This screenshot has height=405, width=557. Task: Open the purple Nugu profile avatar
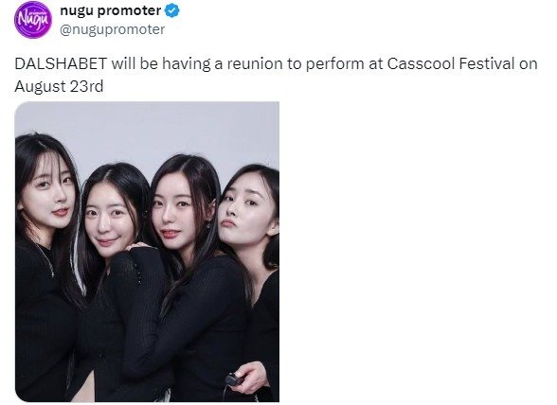(x=33, y=20)
